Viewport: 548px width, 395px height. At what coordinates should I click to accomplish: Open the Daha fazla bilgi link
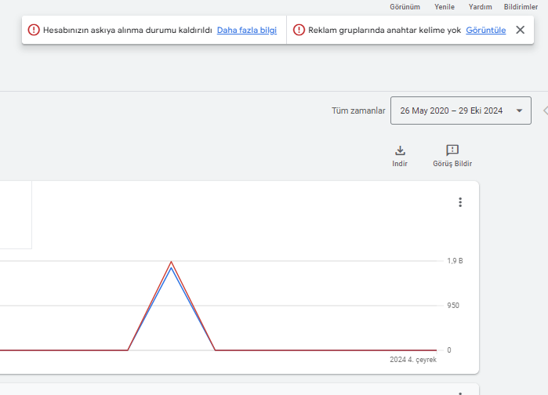click(x=247, y=30)
